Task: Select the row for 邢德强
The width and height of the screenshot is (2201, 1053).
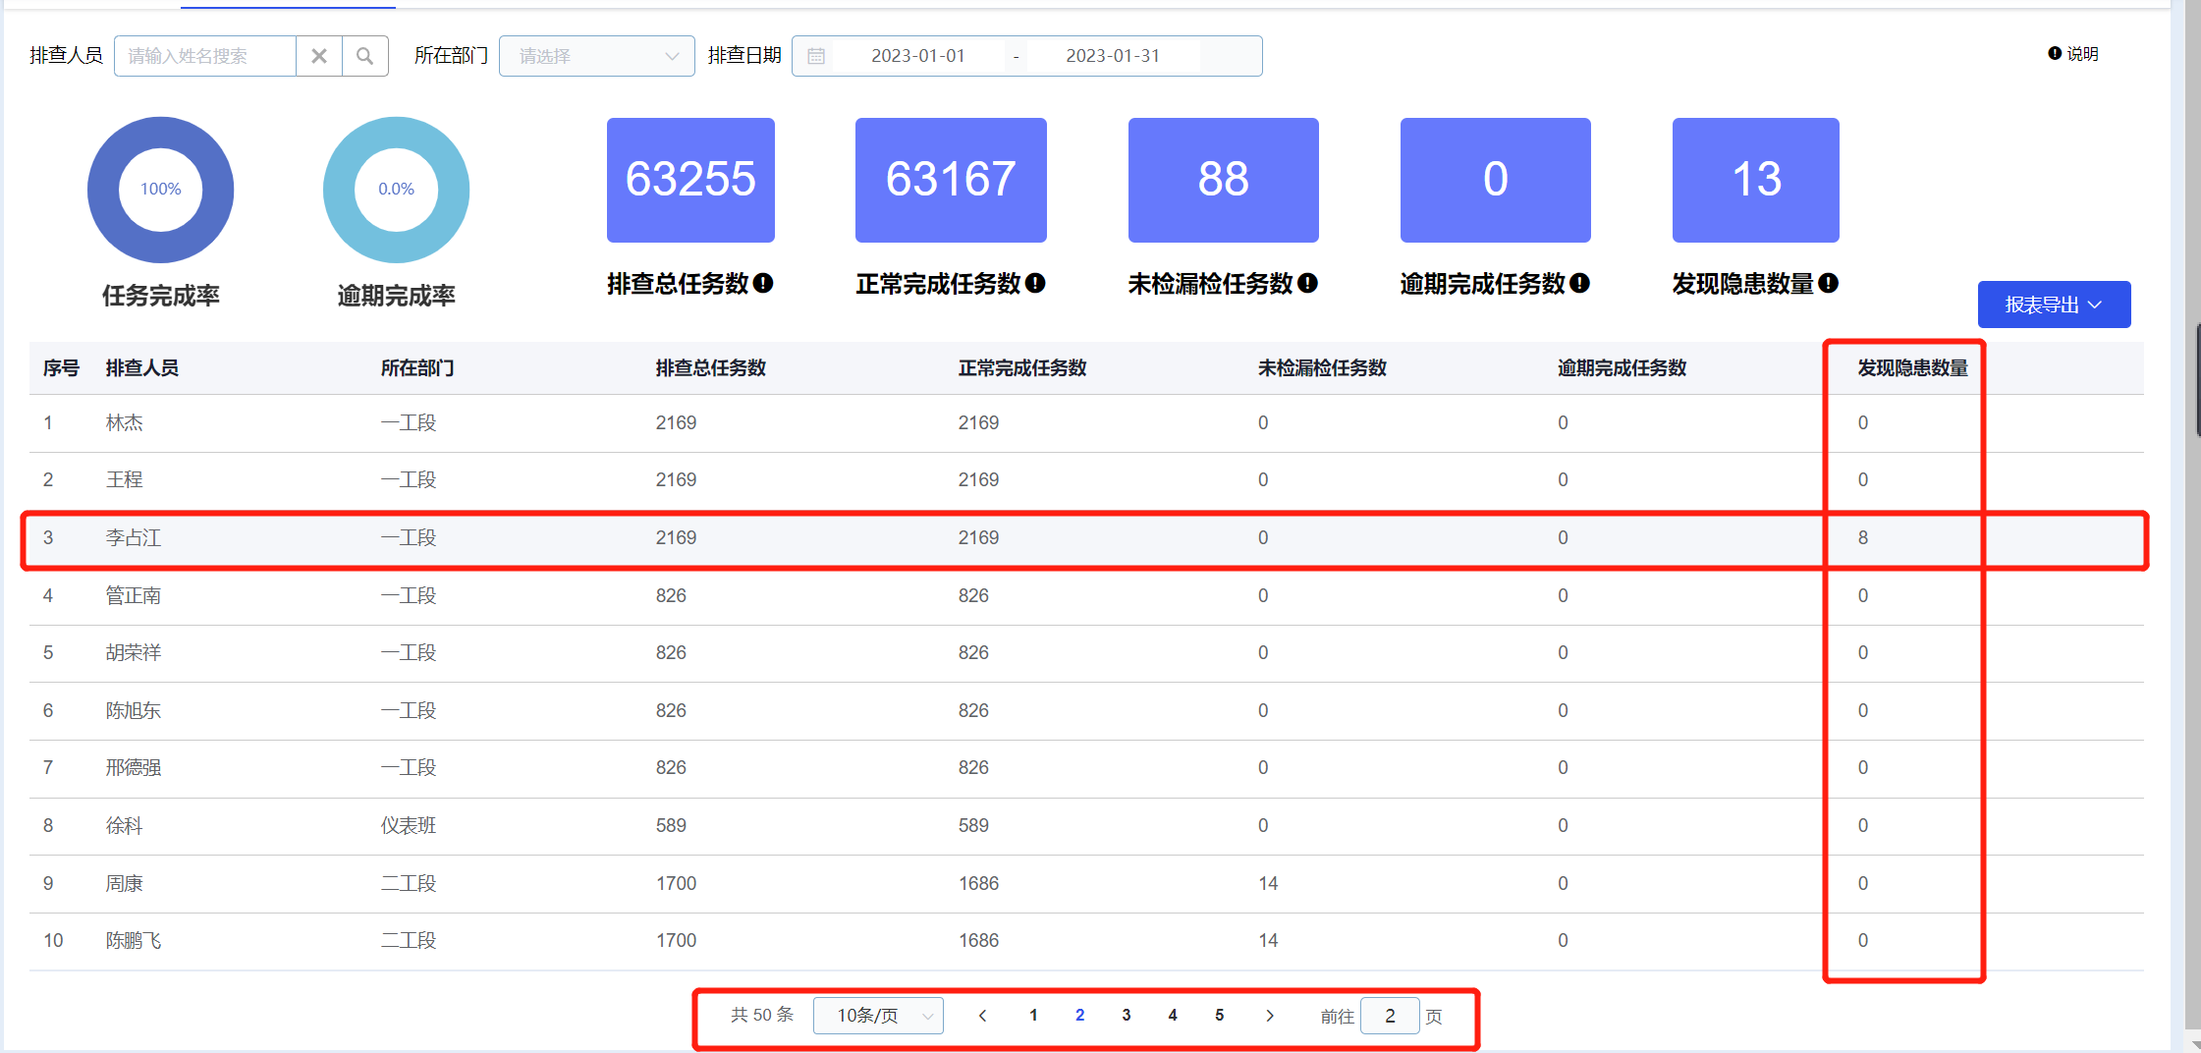Action: point(1086,768)
